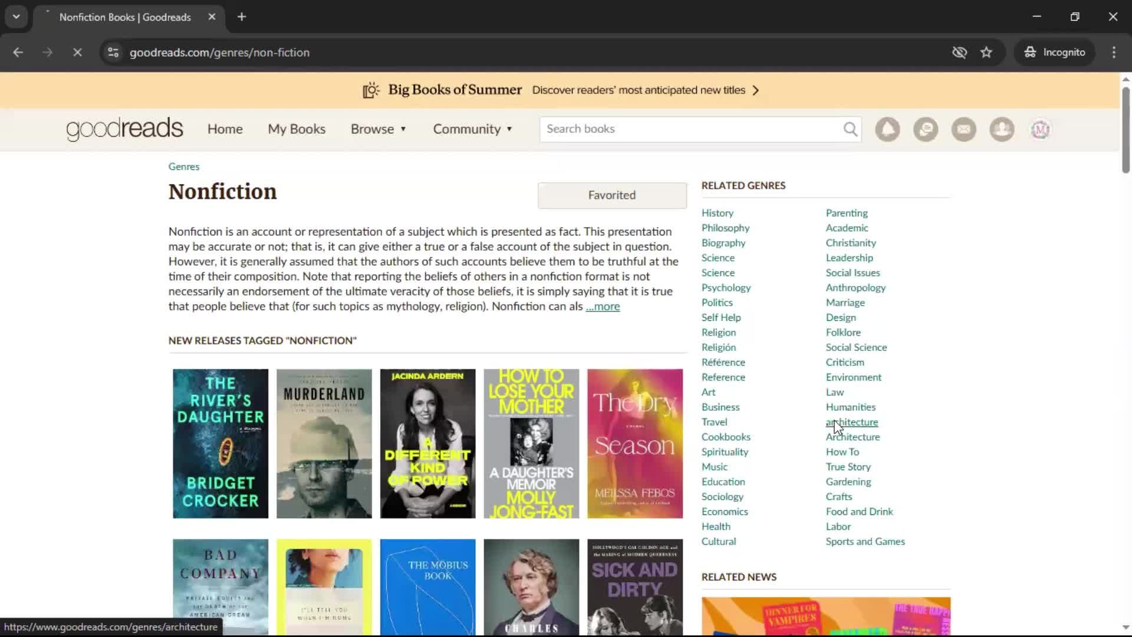Screen dimensions: 1132x637
Task: Open the site information icon in address bar
Action: [113, 52]
